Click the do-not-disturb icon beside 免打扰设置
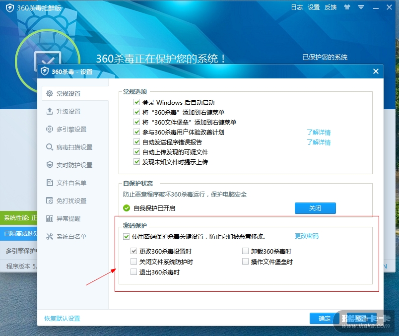This screenshot has height=336, width=399. 49,201
